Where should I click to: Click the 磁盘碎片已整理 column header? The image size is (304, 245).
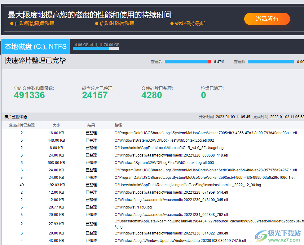21,125
